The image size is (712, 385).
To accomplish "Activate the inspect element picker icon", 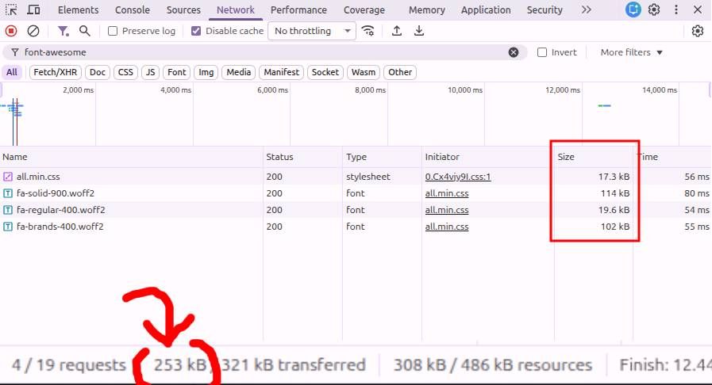I will 11,10.
